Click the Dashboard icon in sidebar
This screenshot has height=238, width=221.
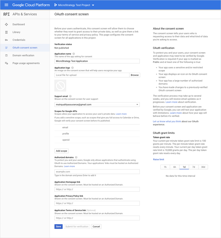point(6,24)
